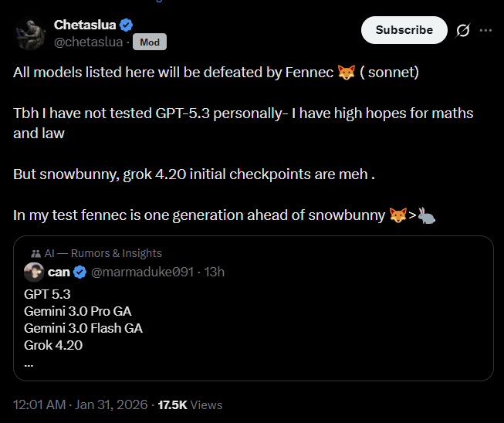Click the blue verified badge next to Chetaslua
Viewport: 504px width, 423px height.
pyautogui.click(x=126, y=25)
